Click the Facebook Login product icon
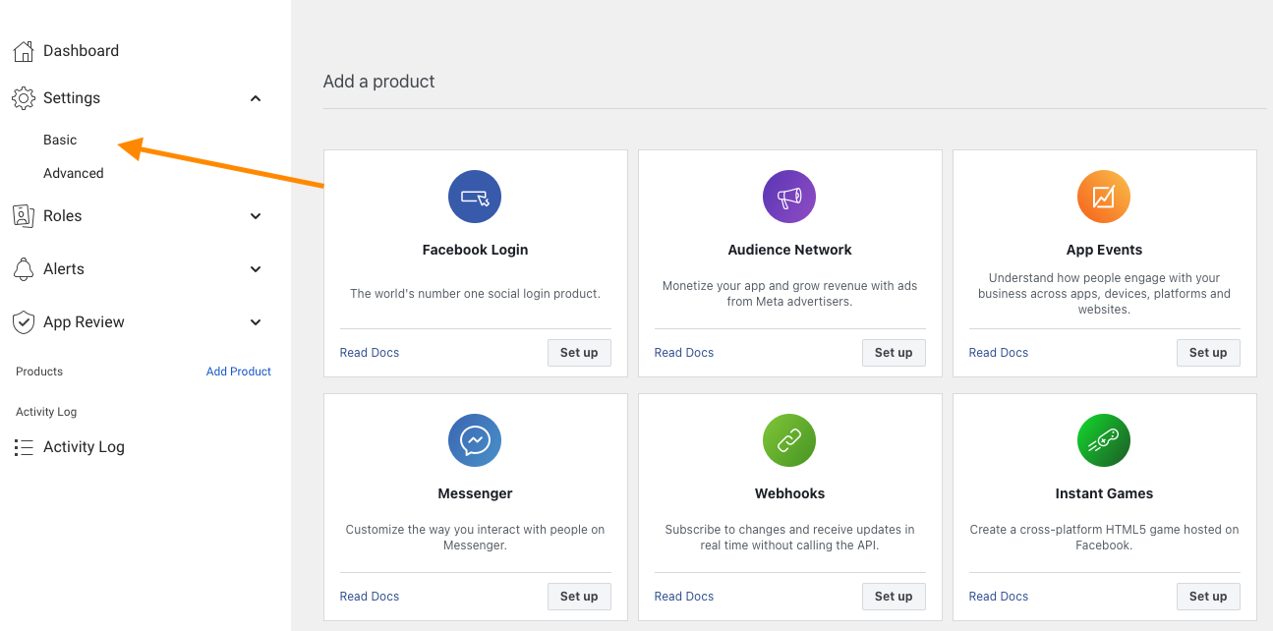 (x=475, y=197)
